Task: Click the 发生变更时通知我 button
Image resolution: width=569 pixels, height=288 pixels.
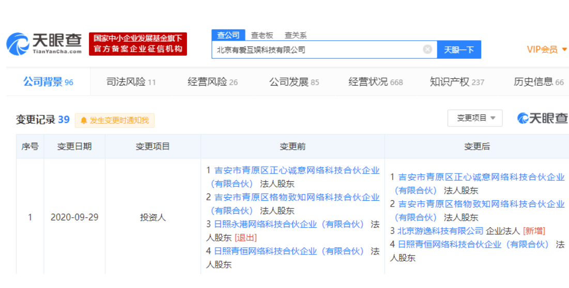Action: click(x=115, y=121)
